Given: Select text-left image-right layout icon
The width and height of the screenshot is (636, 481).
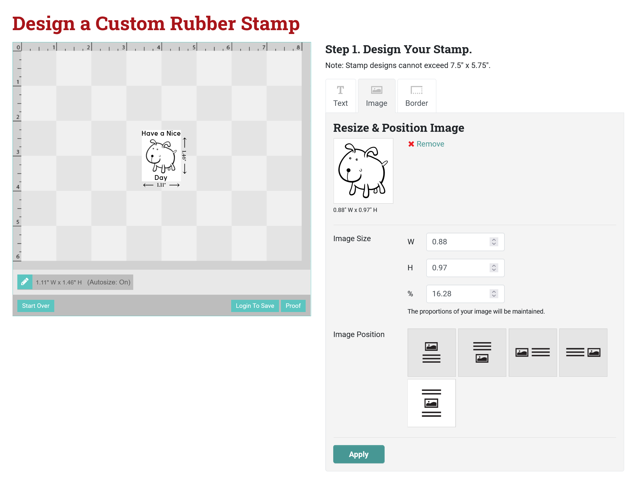Looking at the screenshot, I should 583,352.
